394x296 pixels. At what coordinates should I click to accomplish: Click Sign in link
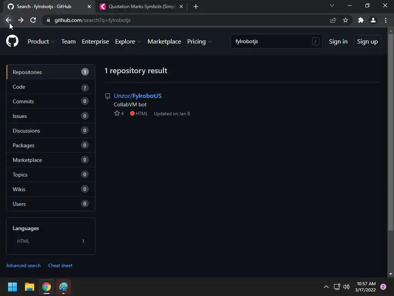coord(338,42)
